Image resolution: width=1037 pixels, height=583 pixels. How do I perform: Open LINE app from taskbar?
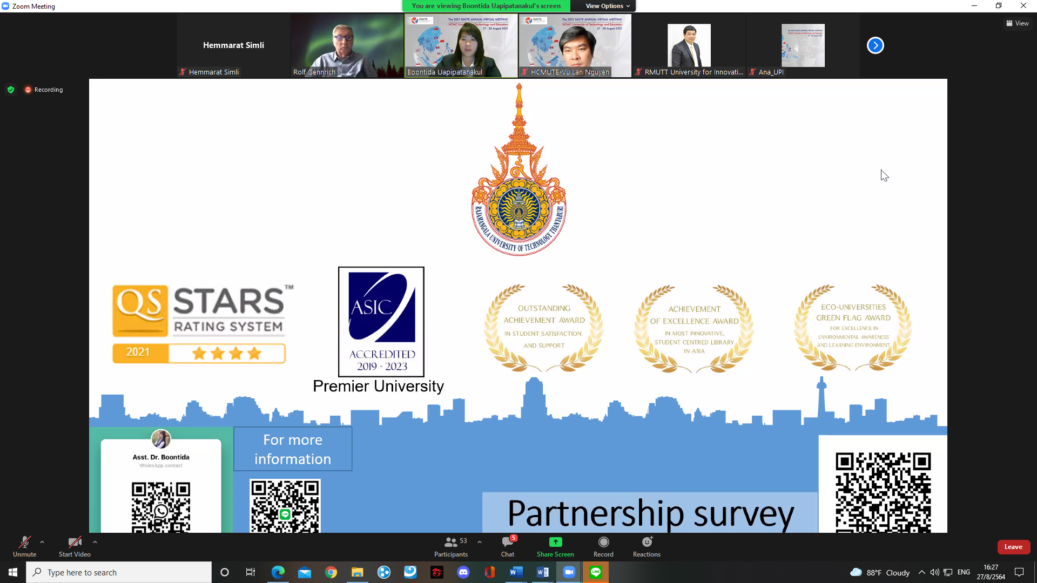(596, 572)
